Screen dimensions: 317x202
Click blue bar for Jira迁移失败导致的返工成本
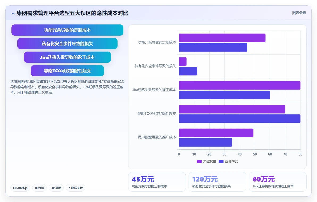tap(224, 95)
